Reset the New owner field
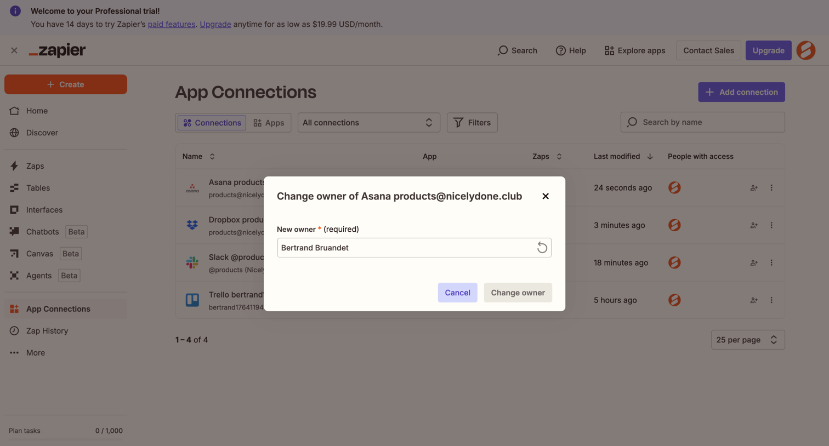Viewport: 829px width, 446px height. coord(542,248)
